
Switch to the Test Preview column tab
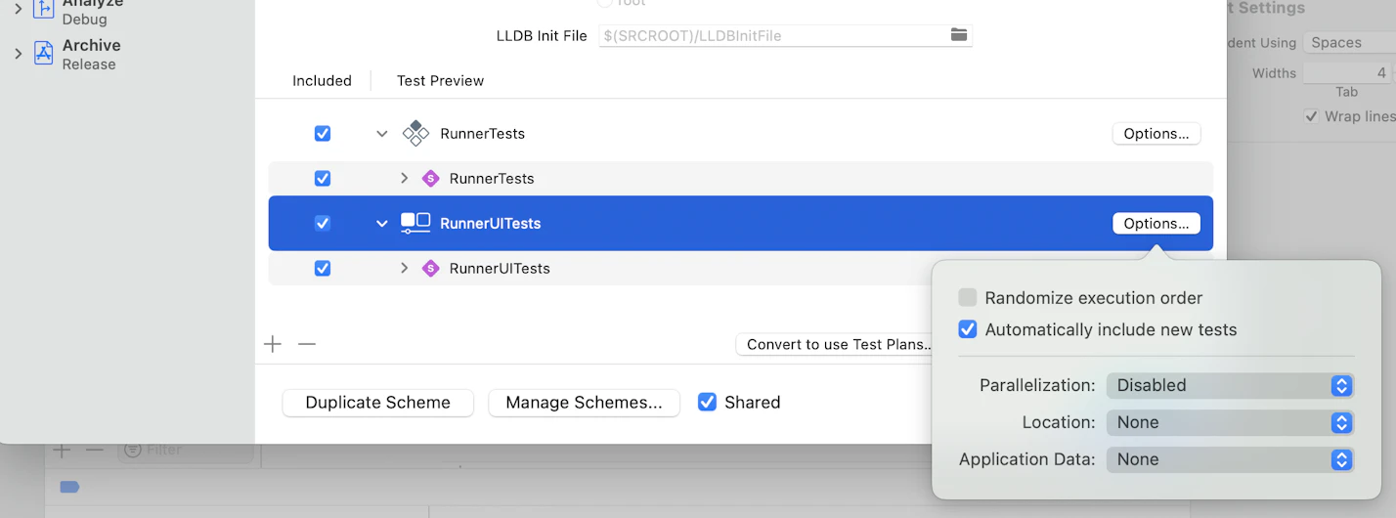[440, 81]
